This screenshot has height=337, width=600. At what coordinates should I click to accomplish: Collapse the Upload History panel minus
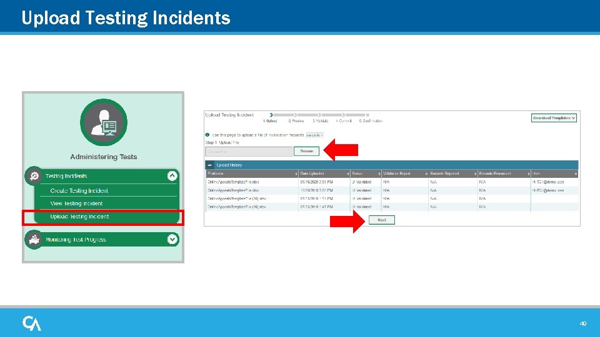point(210,165)
